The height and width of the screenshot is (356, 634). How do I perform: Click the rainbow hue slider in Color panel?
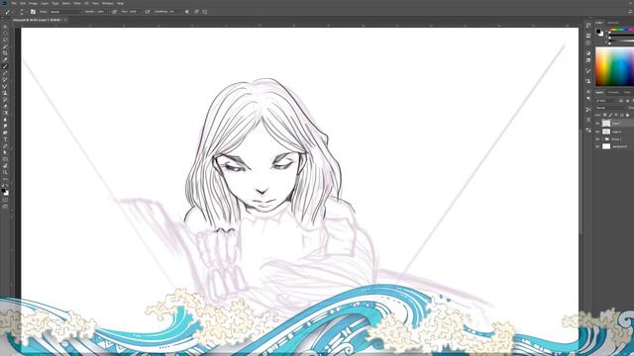tap(622, 30)
